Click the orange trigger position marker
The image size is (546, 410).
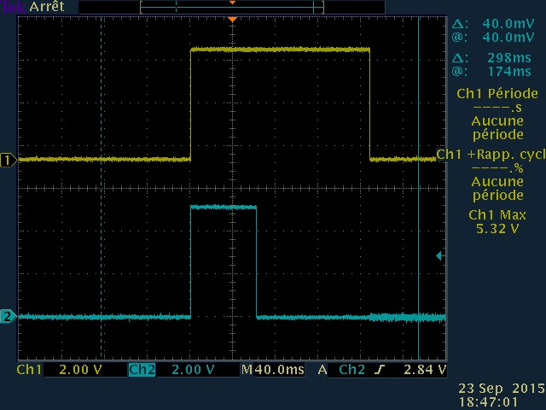point(232,19)
